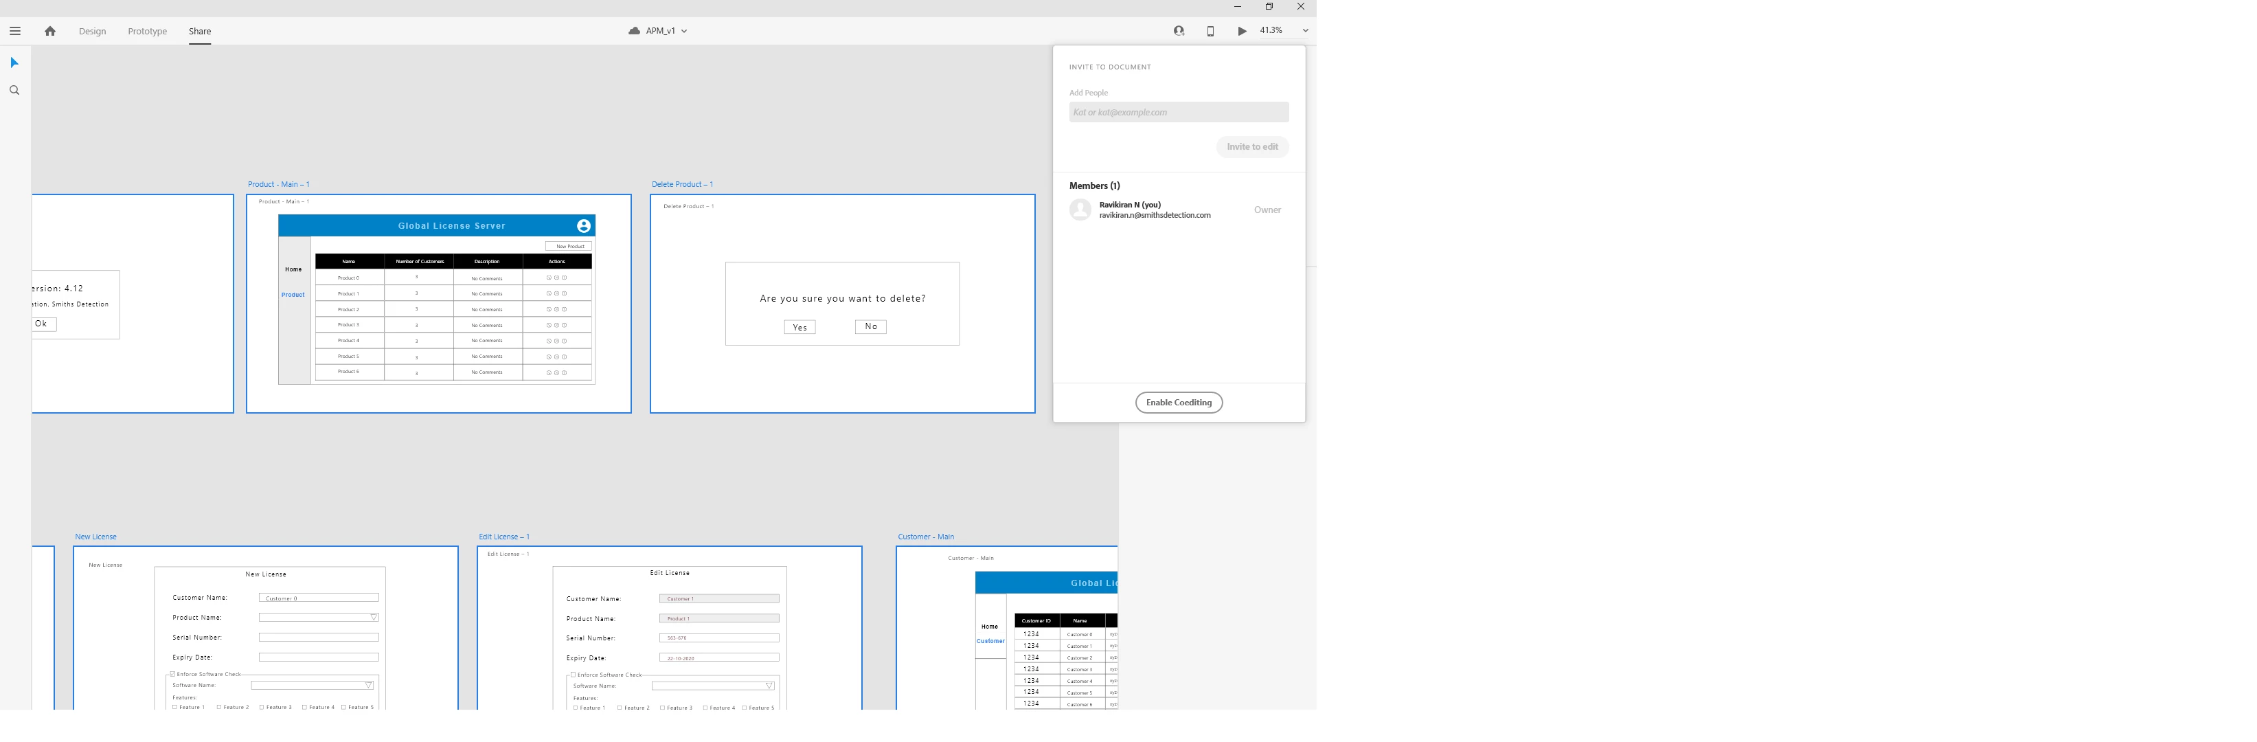The height and width of the screenshot is (742, 2257).
Task: Click the Add People email field
Action: (1177, 112)
